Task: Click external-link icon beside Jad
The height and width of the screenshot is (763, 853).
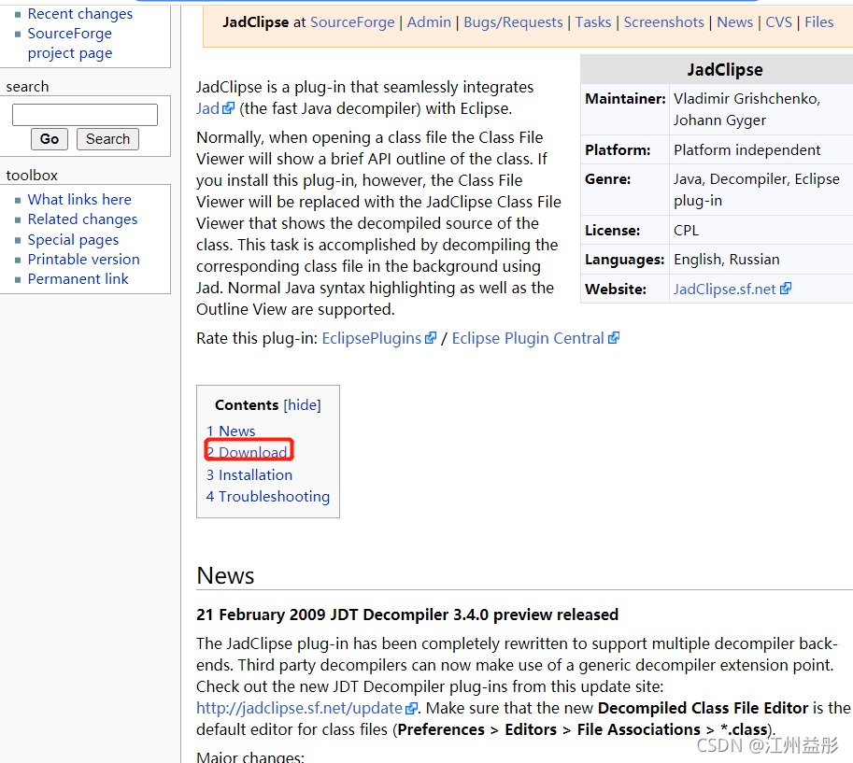Action: click(x=229, y=108)
